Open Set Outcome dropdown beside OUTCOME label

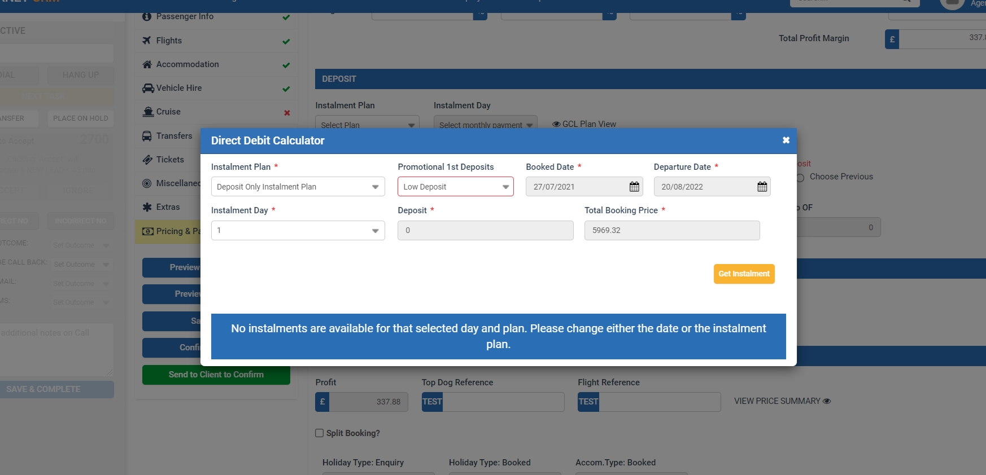(x=81, y=245)
